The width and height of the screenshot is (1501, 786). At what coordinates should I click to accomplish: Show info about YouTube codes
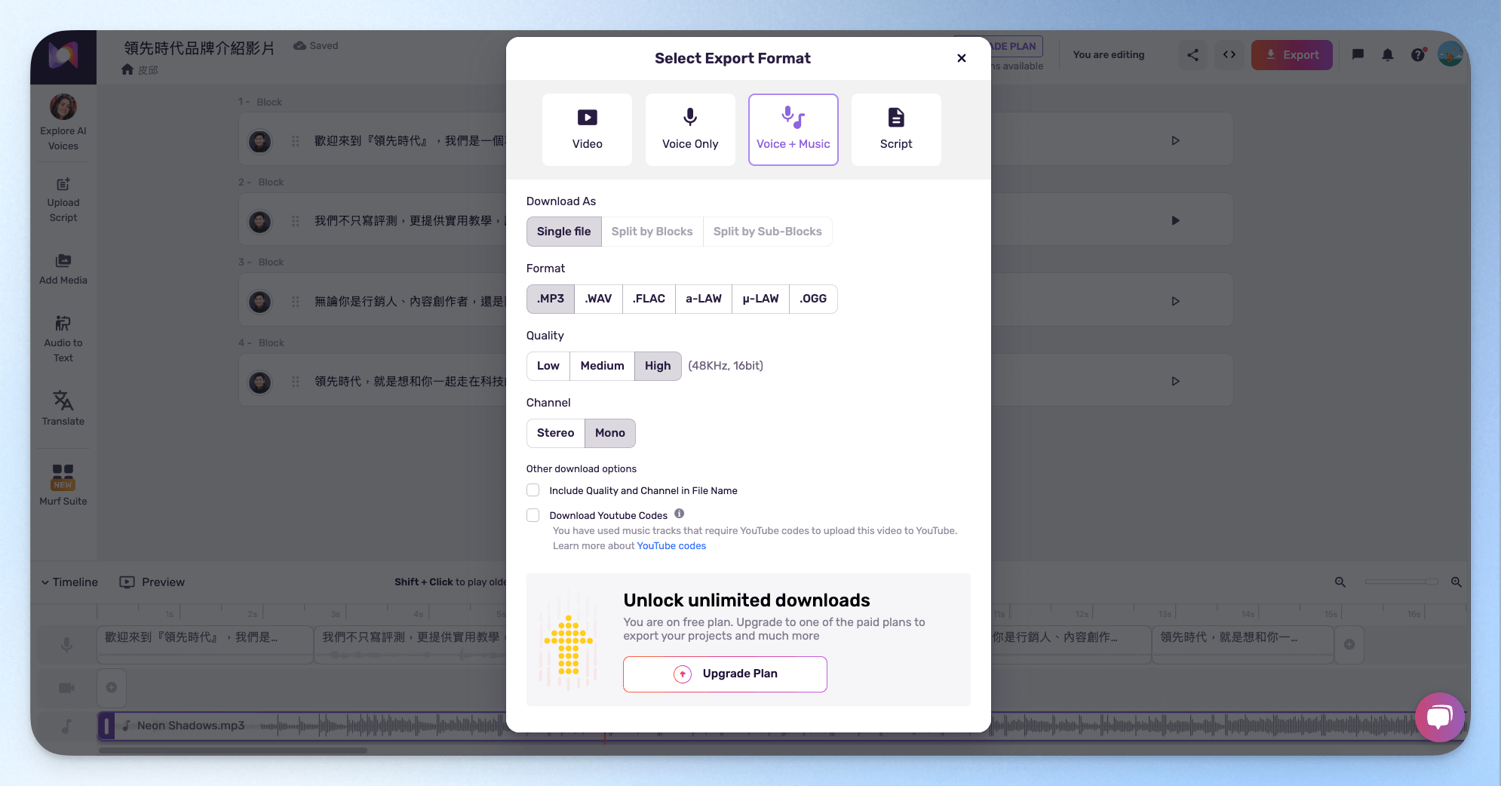click(x=680, y=514)
